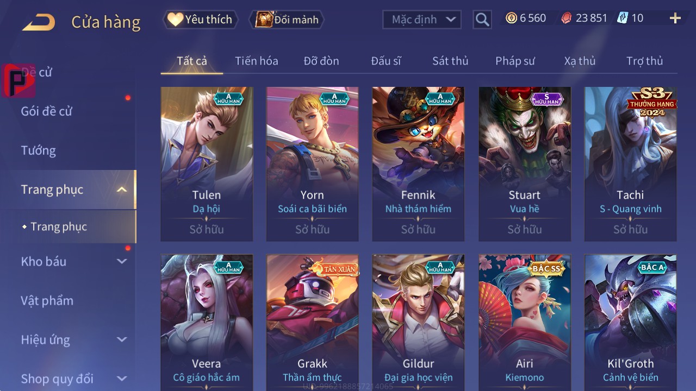The image size is (696, 391).
Task: Switch to the Tiến hóa tab
Action: pyautogui.click(x=257, y=61)
